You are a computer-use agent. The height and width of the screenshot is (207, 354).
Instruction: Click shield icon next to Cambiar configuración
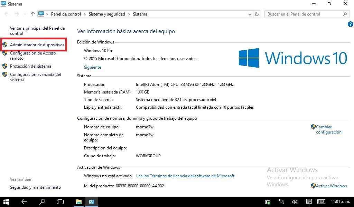pyautogui.click(x=313, y=127)
